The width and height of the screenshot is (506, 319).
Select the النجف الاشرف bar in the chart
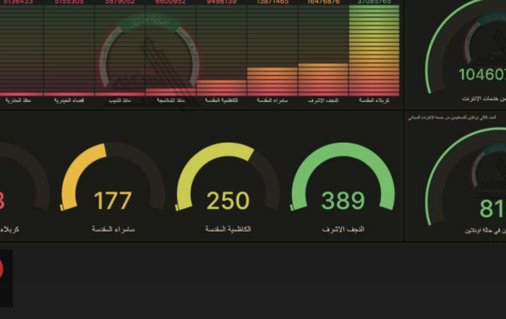323,80
